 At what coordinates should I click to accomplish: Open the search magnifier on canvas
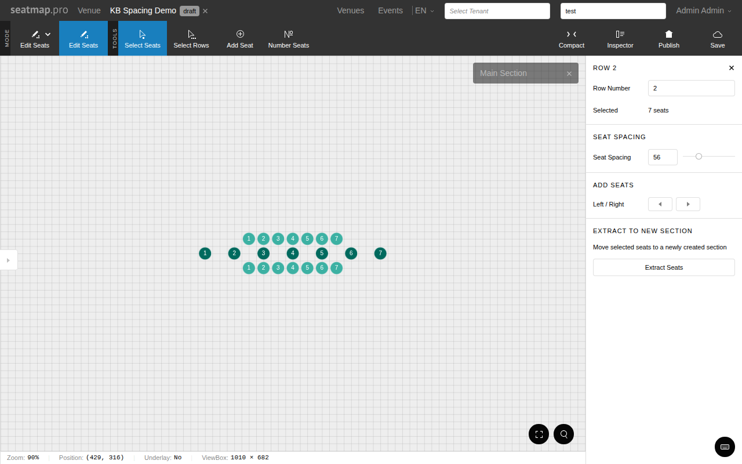tap(563, 434)
